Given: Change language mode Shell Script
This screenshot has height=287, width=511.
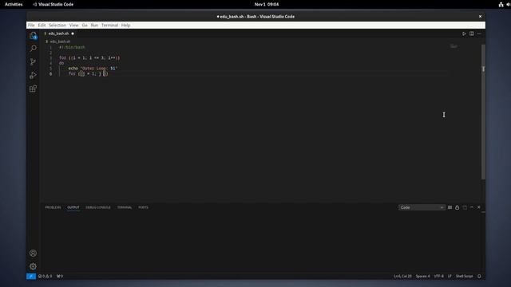Looking at the screenshot, I should click(464, 277).
